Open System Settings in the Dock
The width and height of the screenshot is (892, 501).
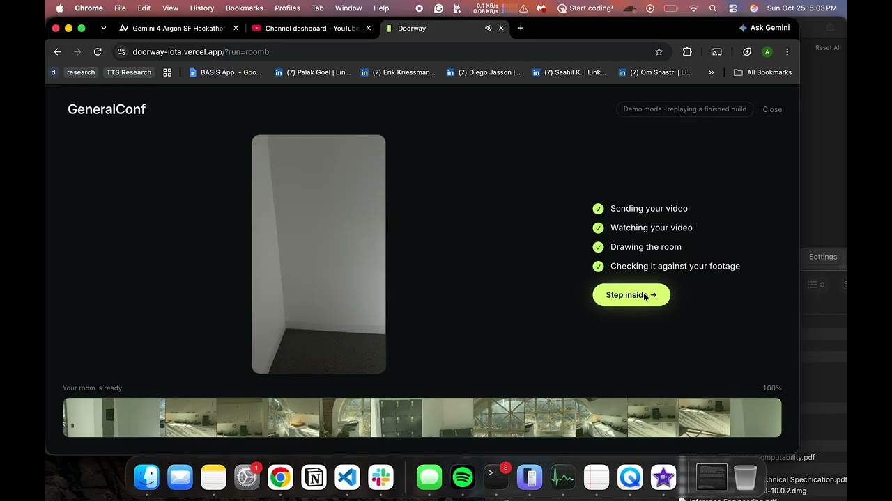(247, 477)
